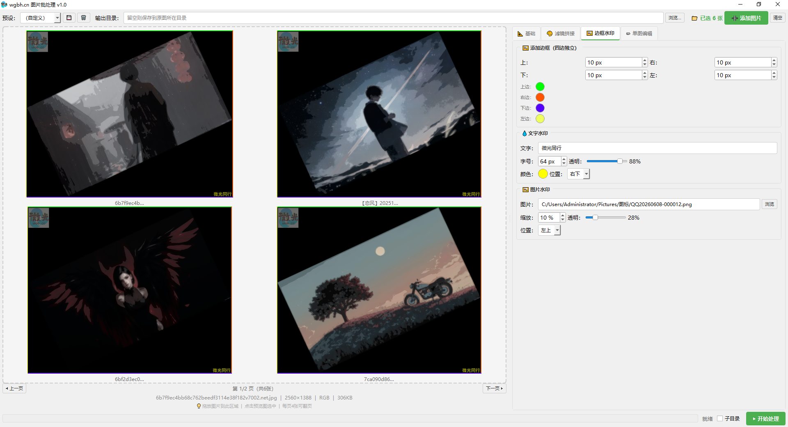Pick the 右边 orange border color
788x427 pixels.
(540, 97)
